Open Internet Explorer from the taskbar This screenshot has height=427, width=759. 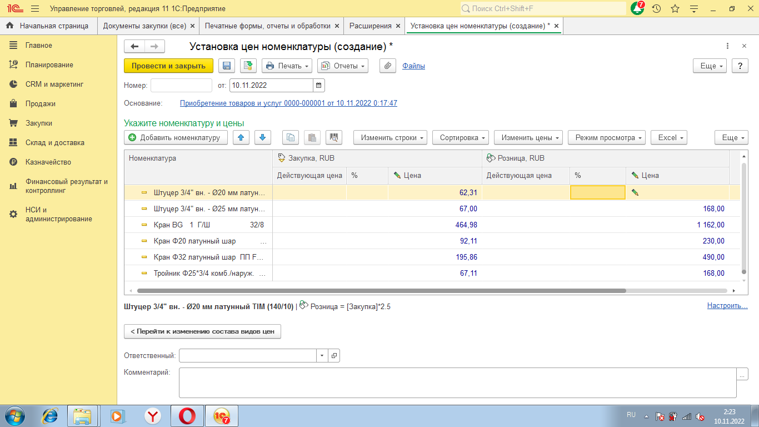[51, 415]
